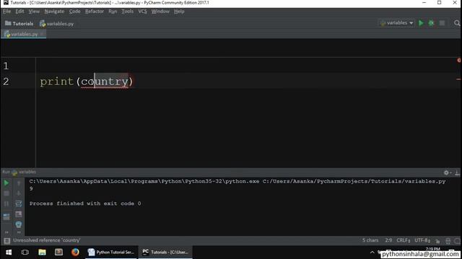Viewport: 462px width, 259px height.
Task: Click the red error indicator at editor top-right
Action: [x=459, y=60]
